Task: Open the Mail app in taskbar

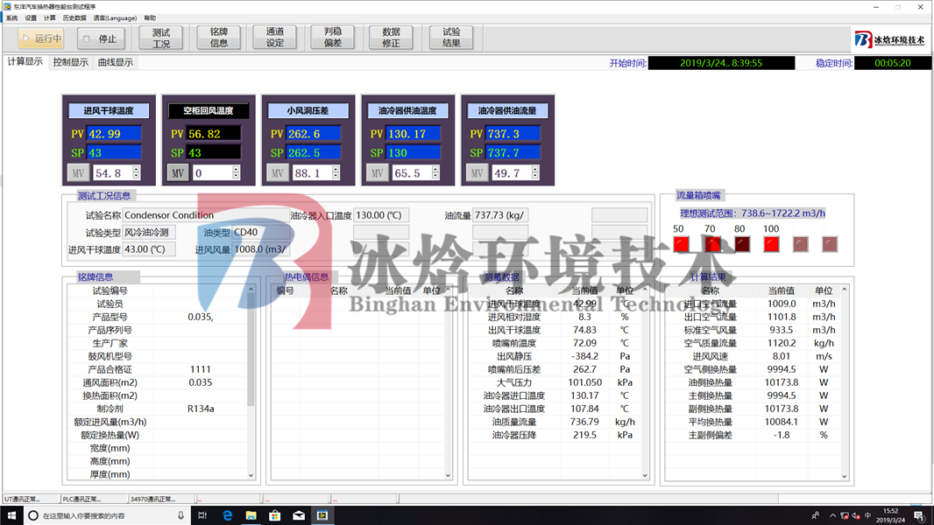Action: 299,515
